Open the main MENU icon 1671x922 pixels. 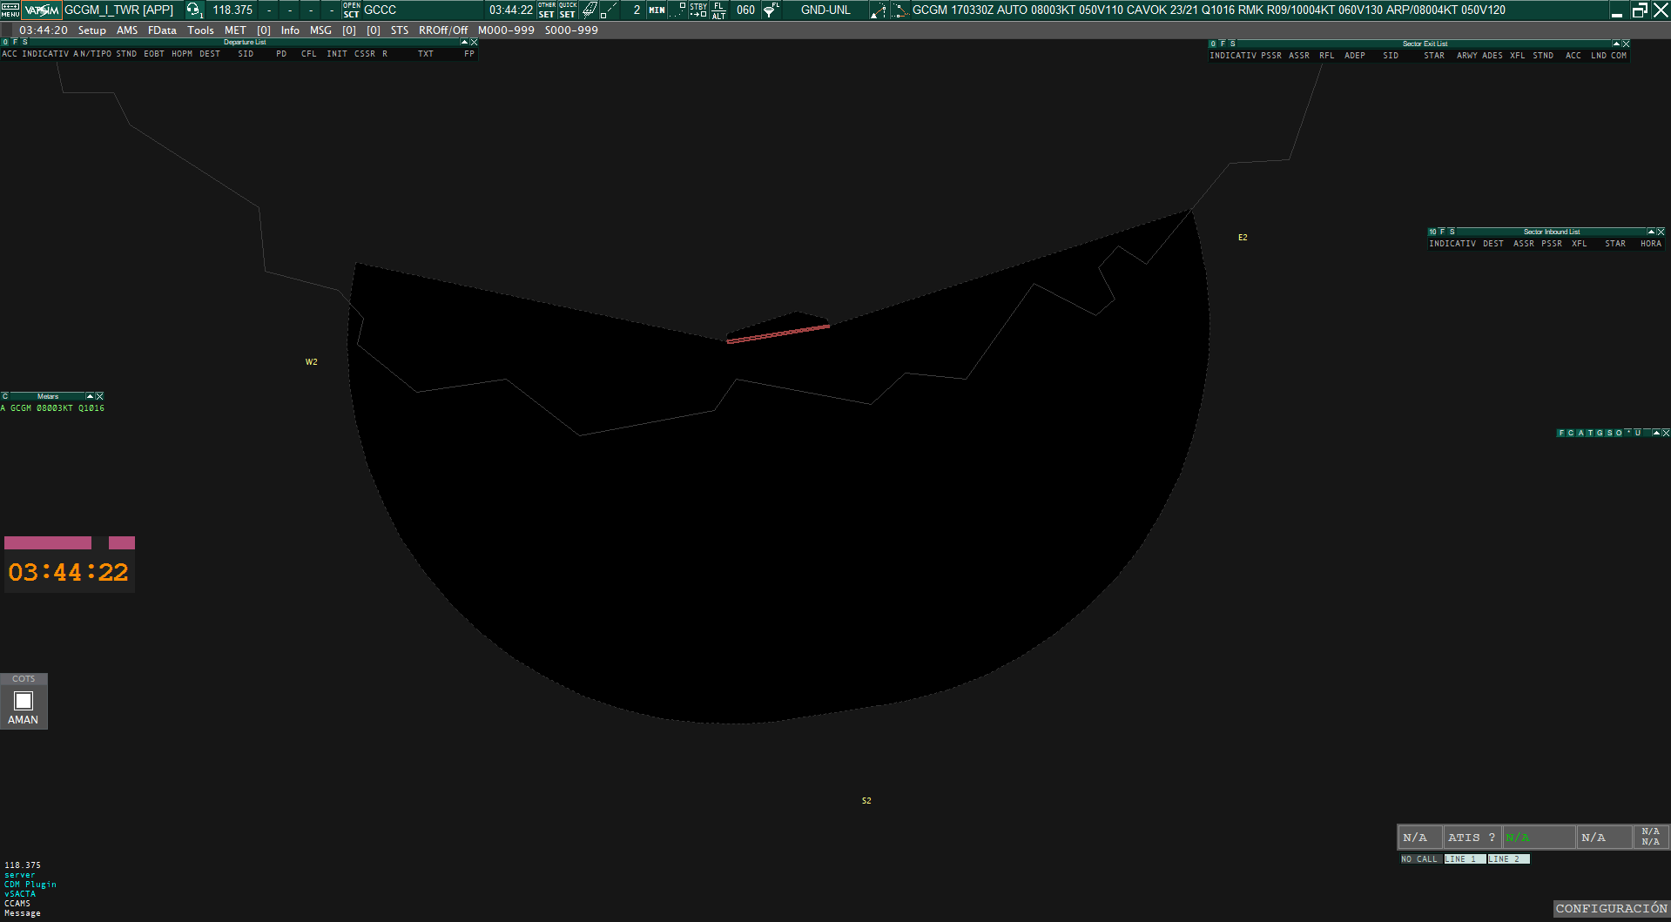pos(10,10)
